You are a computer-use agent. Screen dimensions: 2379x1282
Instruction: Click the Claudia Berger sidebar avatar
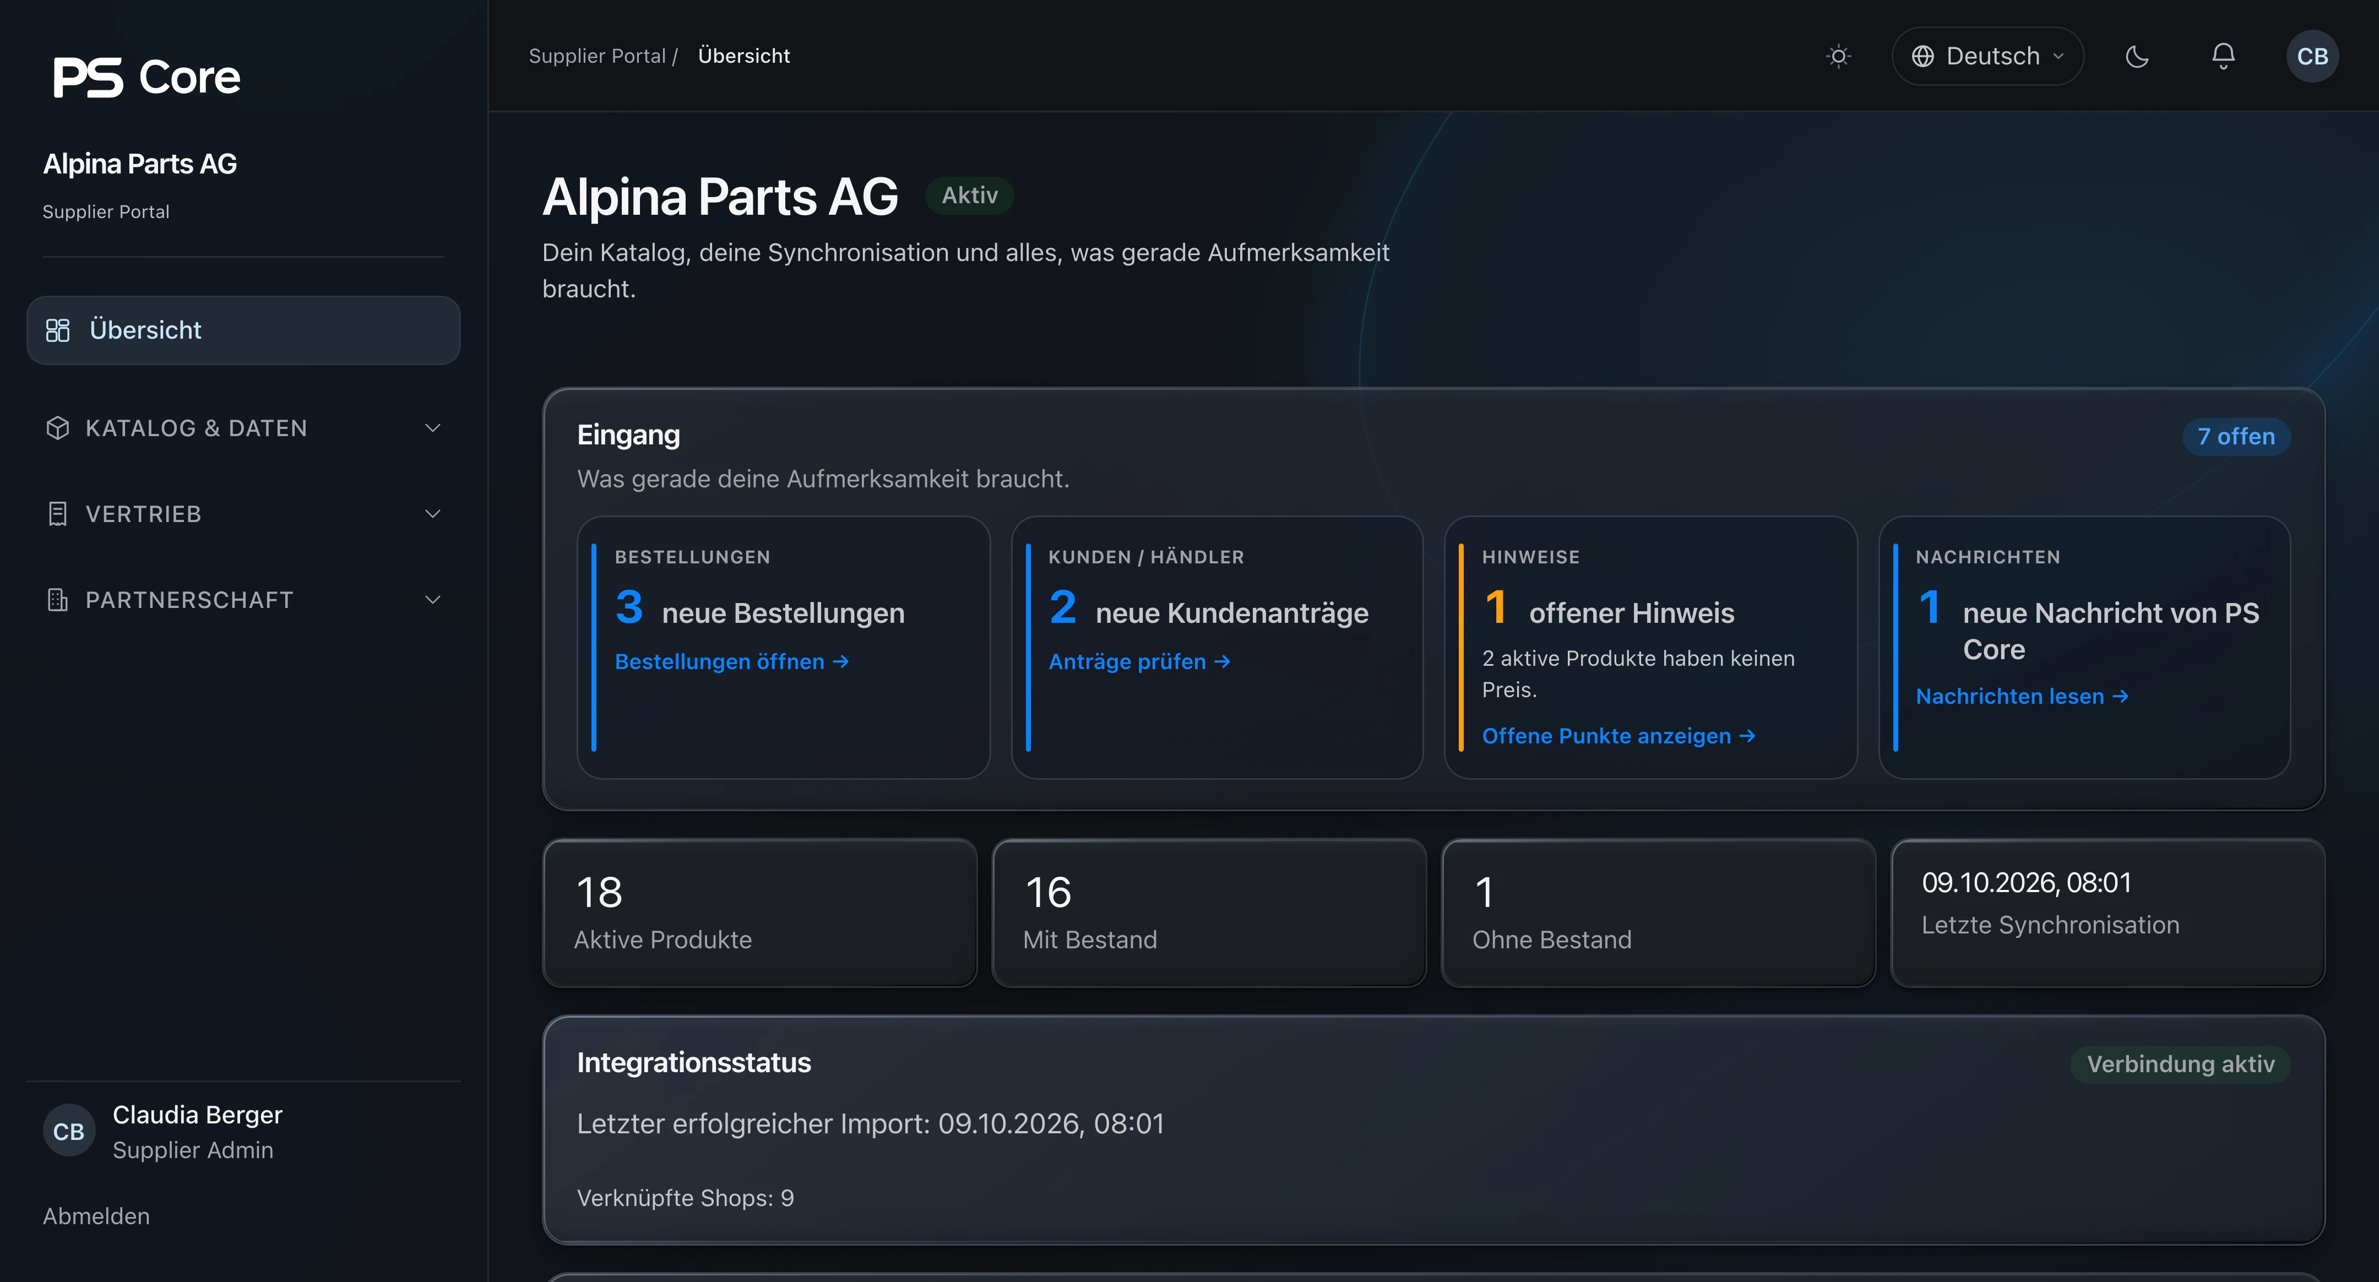[x=68, y=1132]
